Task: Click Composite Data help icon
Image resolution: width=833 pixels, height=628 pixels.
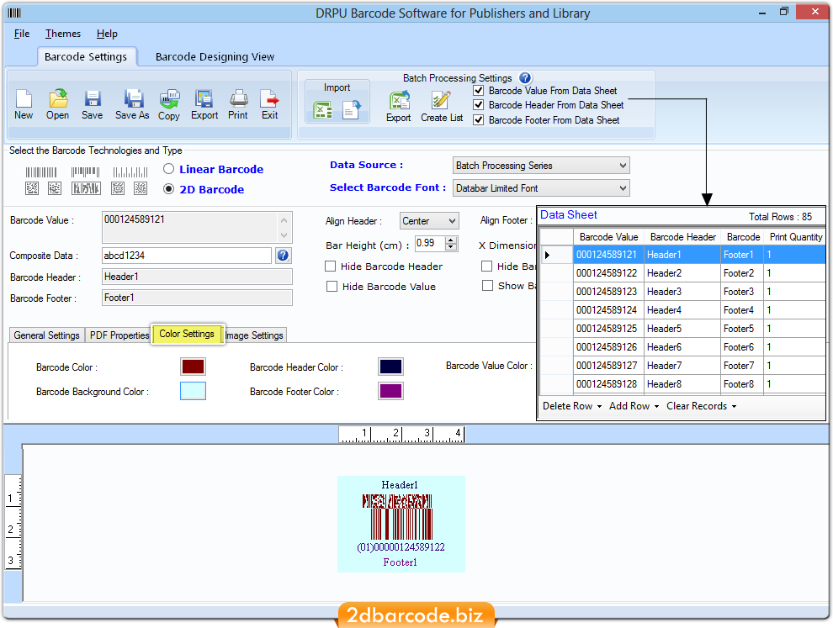Action: 284,256
